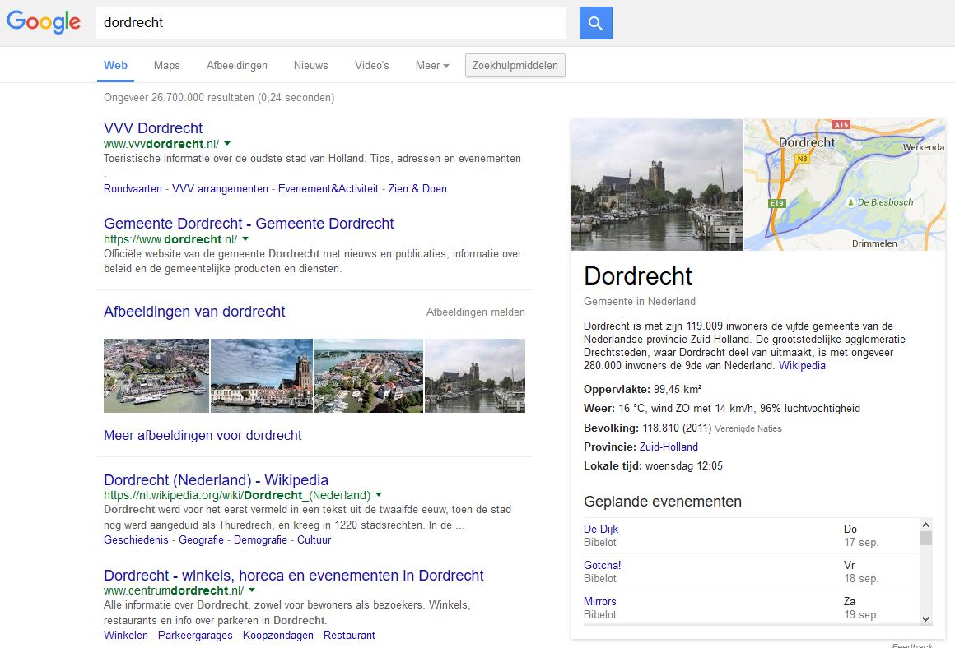Open the Dordrecht map thumbnail
The width and height of the screenshot is (955, 648).
[x=844, y=185]
